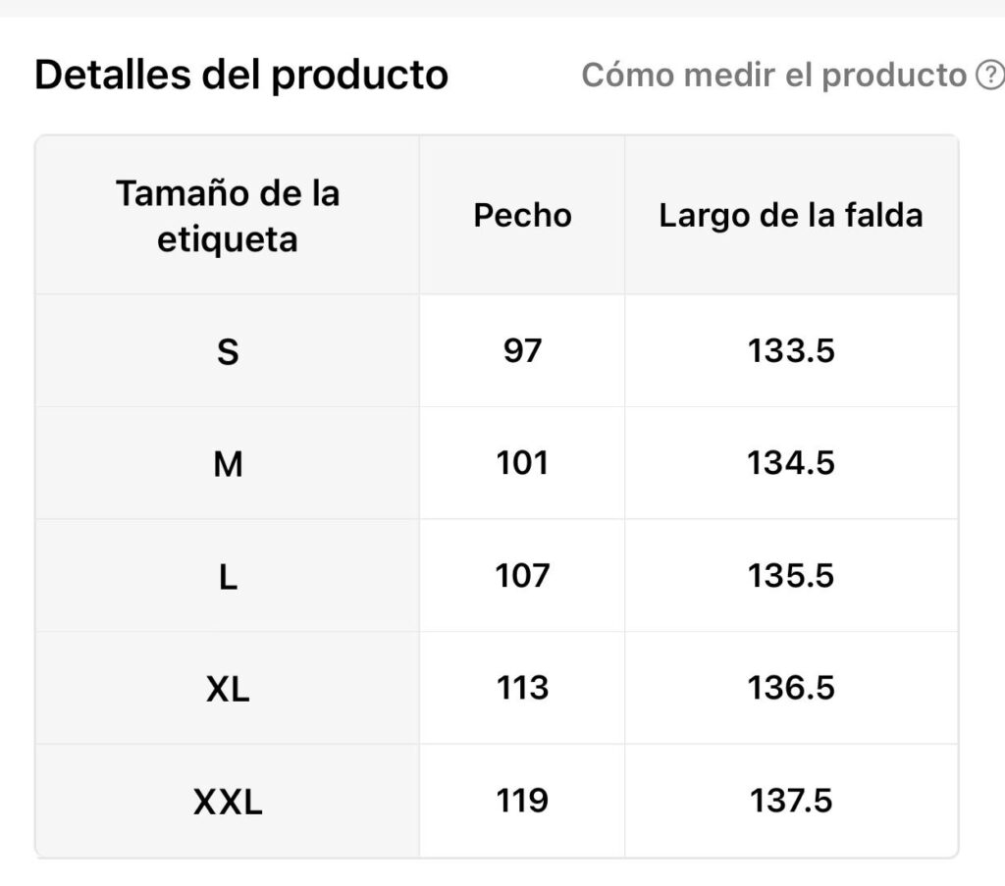Click the chest value 97

tap(522, 351)
